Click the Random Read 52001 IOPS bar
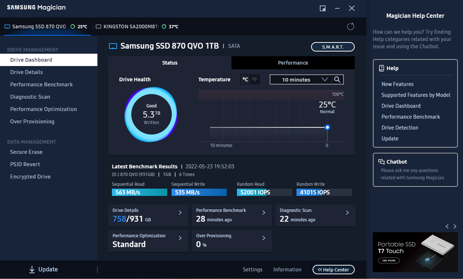This screenshot has height=279, width=463. coord(265,192)
